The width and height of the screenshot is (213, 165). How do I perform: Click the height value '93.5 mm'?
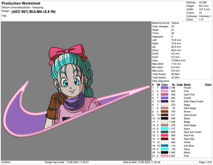(204, 6)
